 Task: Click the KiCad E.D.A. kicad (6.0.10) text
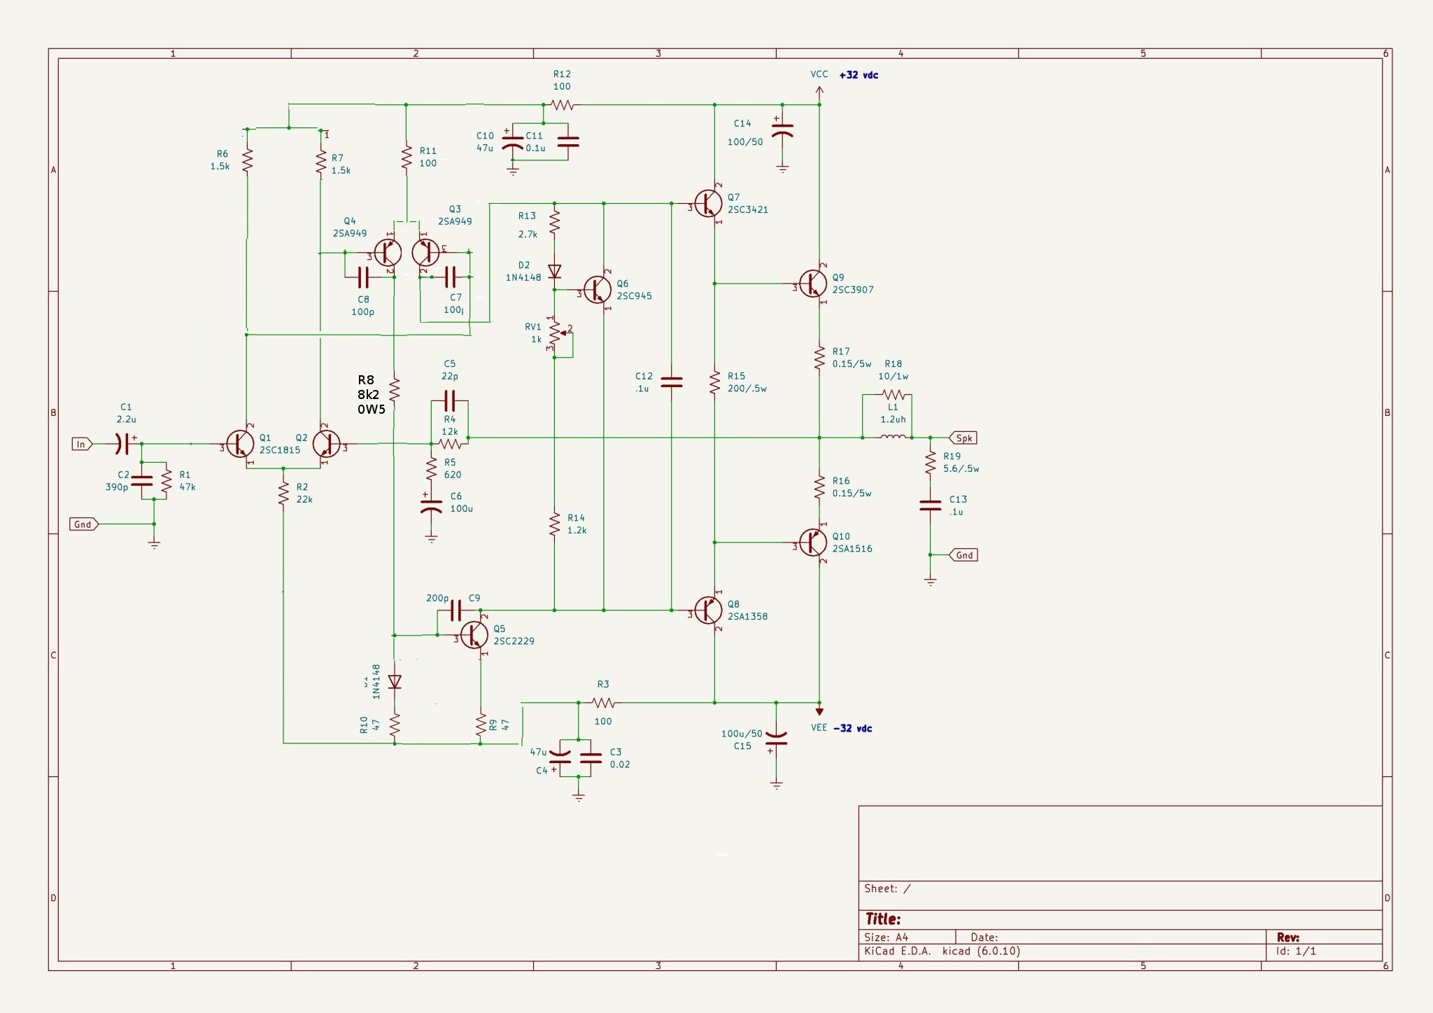(x=942, y=951)
